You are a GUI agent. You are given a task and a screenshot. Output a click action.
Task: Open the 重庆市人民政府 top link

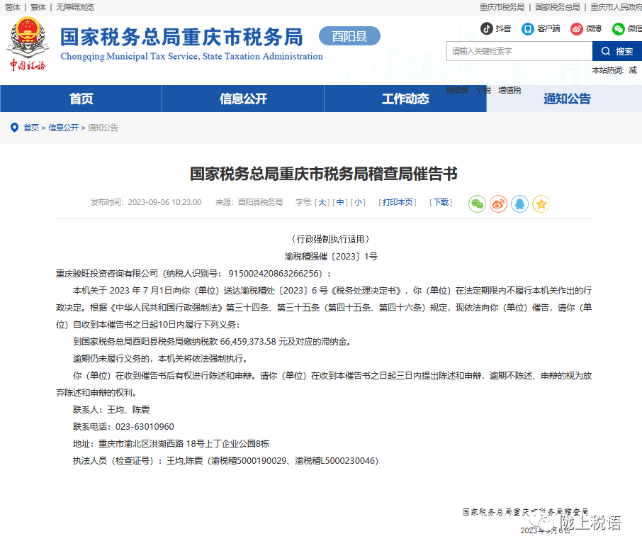click(x=616, y=7)
